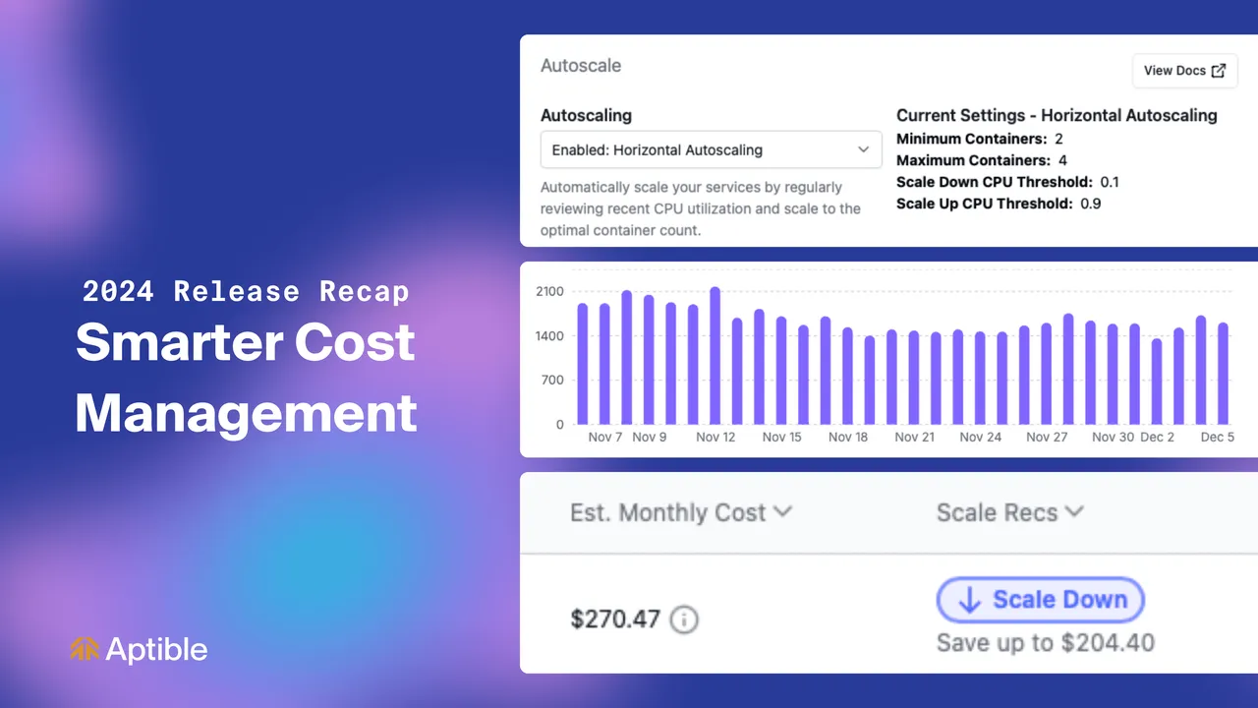Sort by Est. Monthly Cost column header

(x=681, y=512)
